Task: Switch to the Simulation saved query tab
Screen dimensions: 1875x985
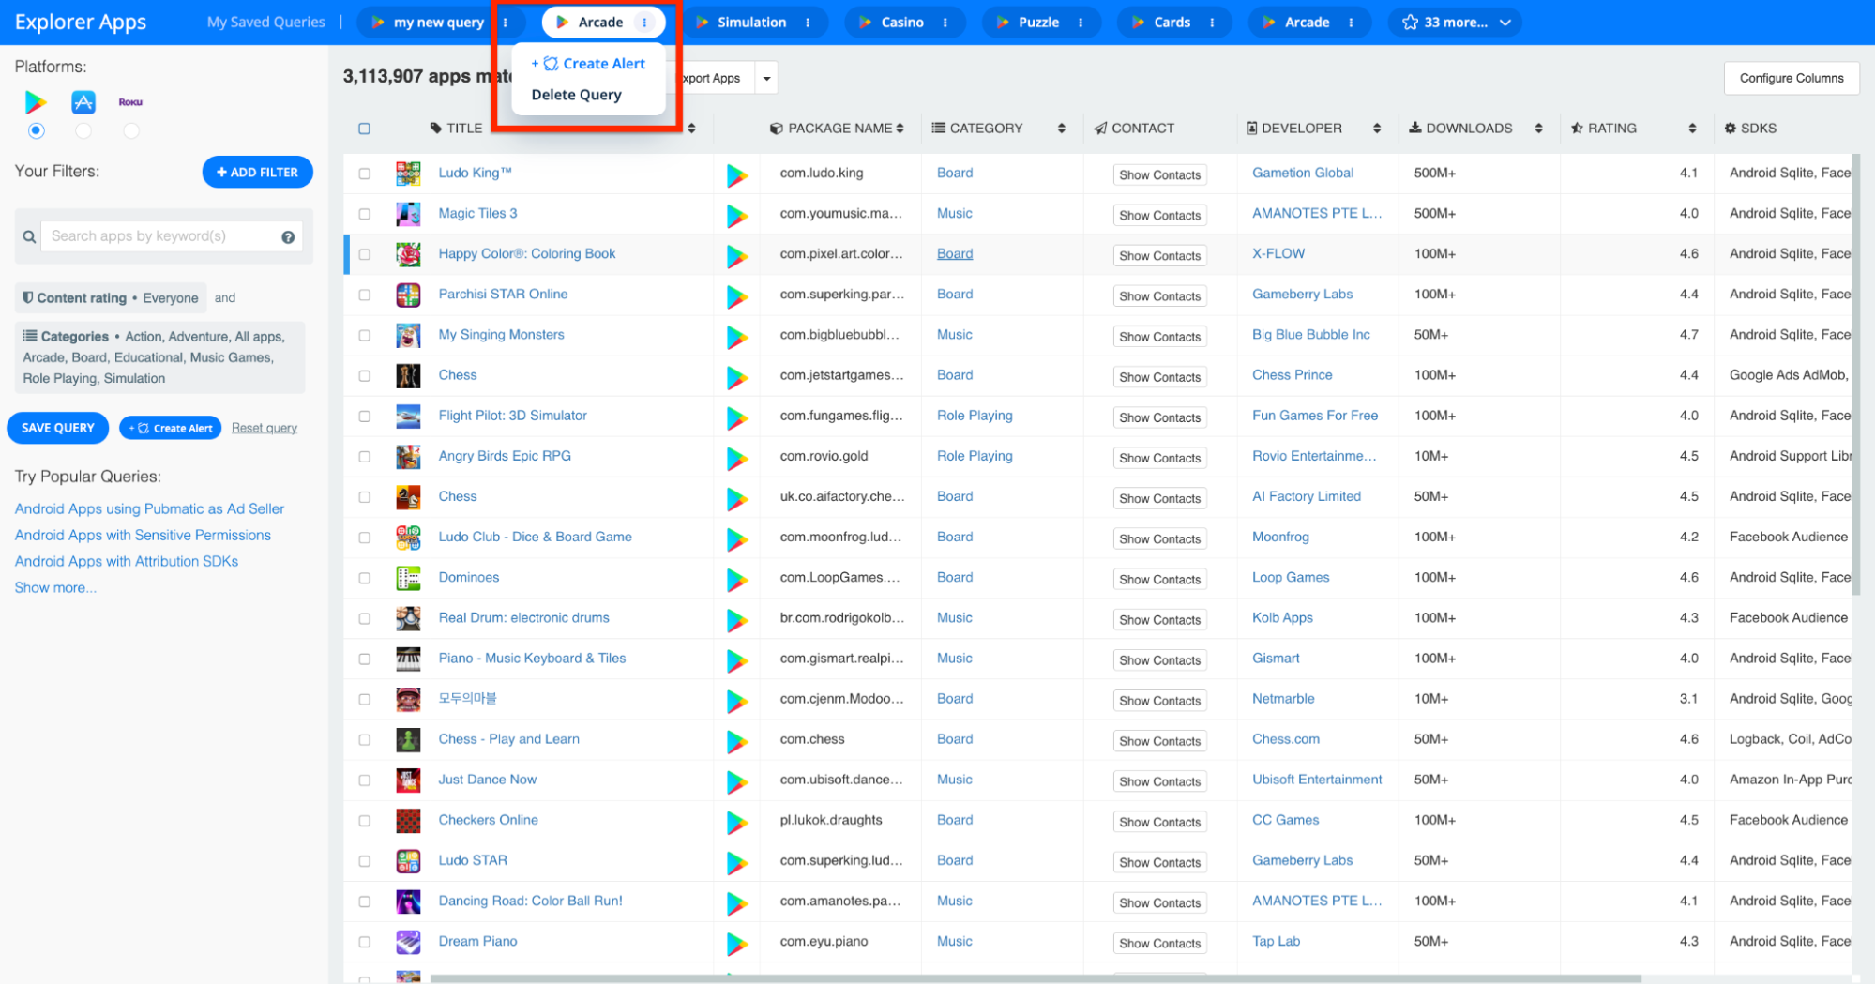Action: pyautogui.click(x=751, y=23)
